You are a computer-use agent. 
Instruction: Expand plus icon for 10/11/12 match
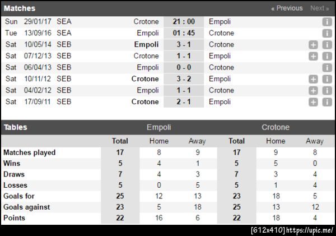click(314, 79)
